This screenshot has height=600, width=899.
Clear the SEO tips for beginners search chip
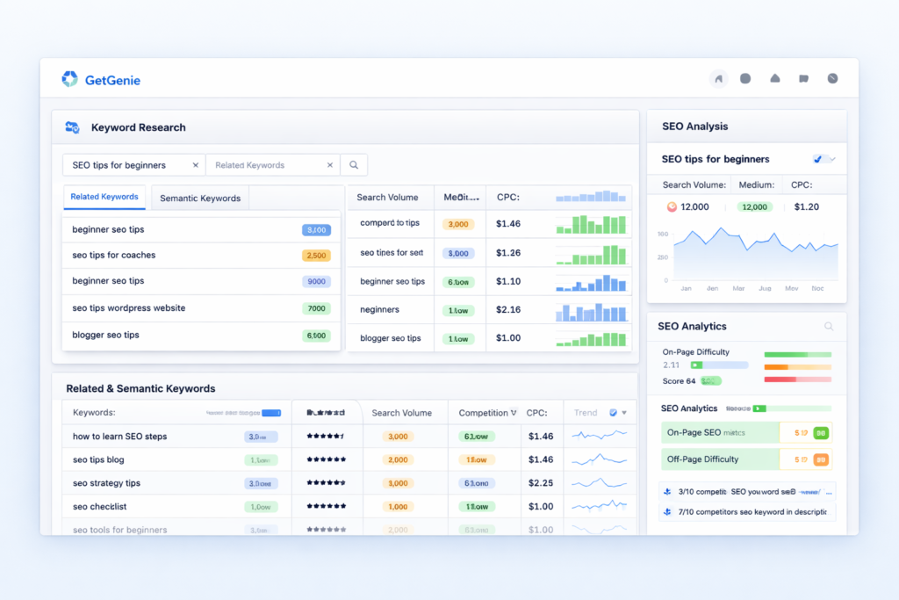point(198,164)
